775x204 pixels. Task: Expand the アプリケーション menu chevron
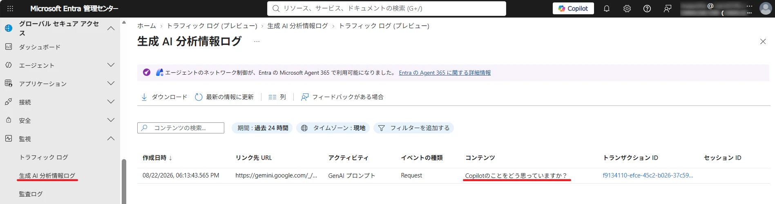coord(111,83)
